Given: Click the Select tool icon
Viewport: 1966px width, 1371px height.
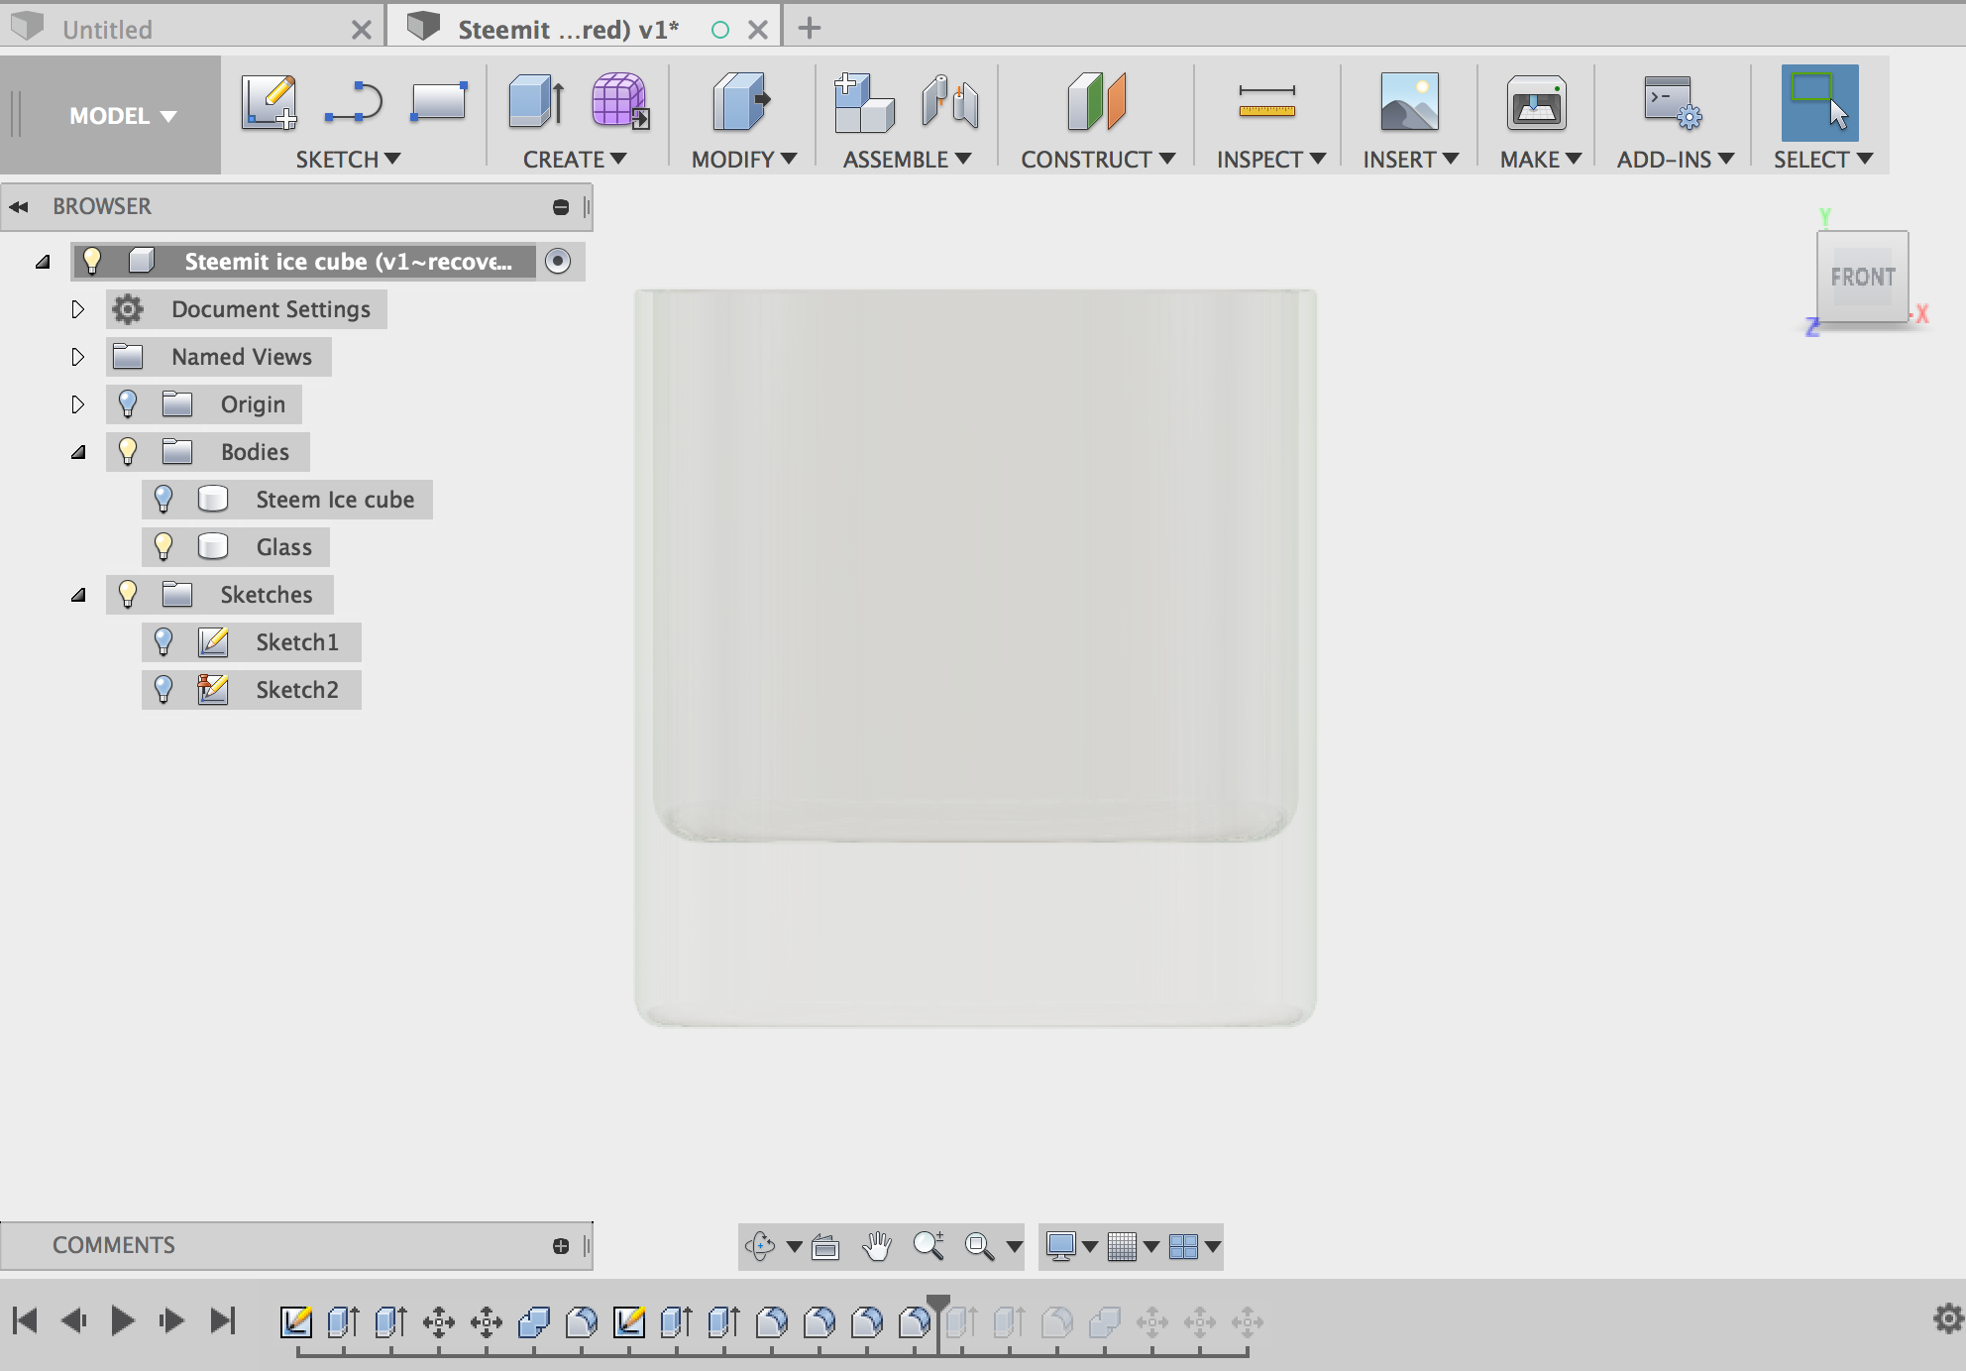Looking at the screenshot, I should coord(1820,103).
